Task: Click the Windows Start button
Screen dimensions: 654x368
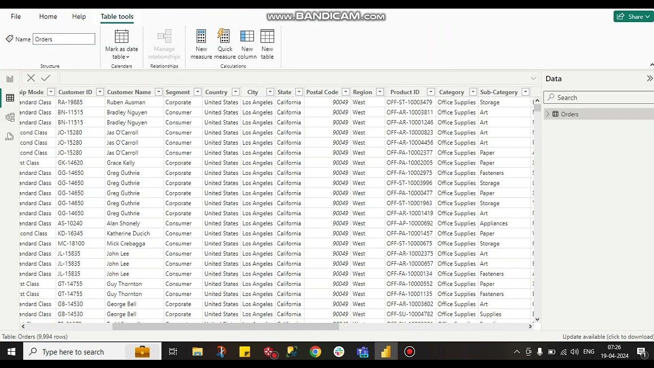Action: [x=11, y=352]
